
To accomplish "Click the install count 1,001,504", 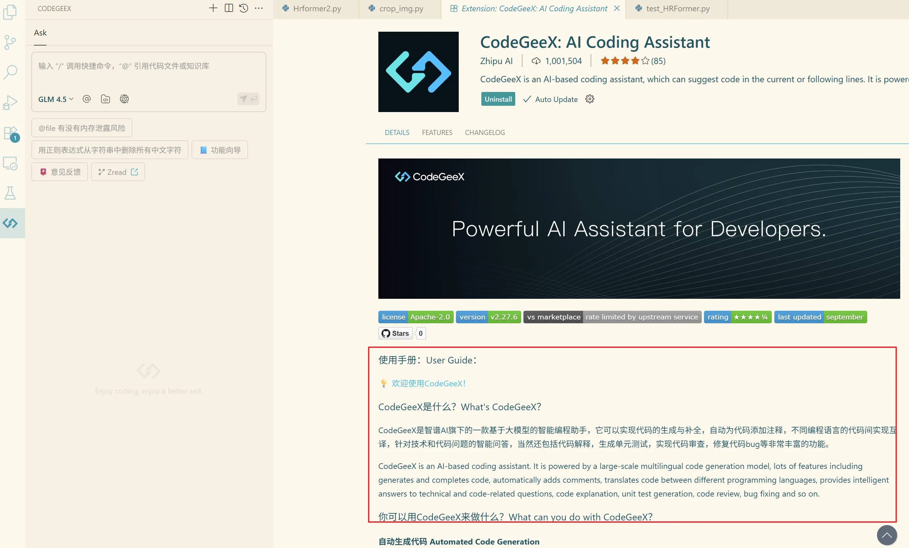I will point(557,61).
